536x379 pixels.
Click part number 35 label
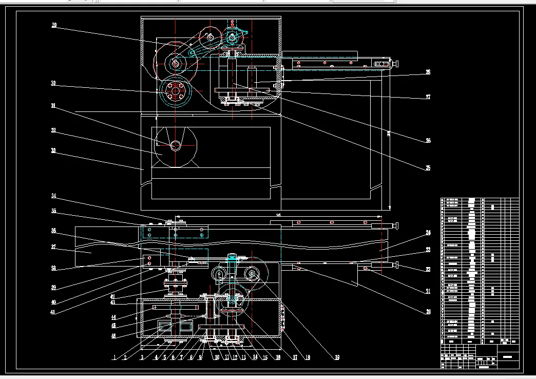(54, 211)
